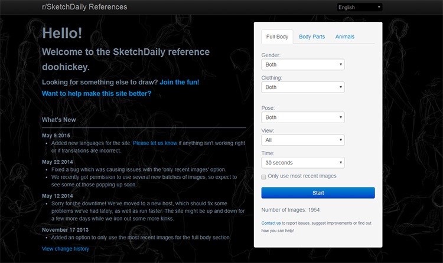Click the Number of Images: 1954 text
This screenshot has width=443, height=263.
291,210
